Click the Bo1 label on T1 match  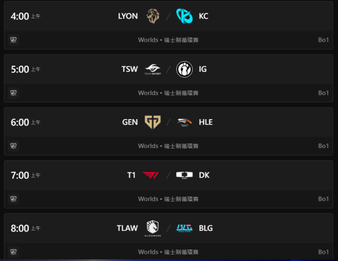[x=324, y=199]
